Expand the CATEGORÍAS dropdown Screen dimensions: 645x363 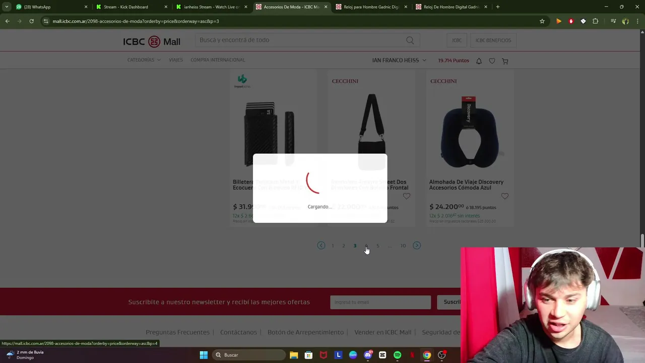144,60
